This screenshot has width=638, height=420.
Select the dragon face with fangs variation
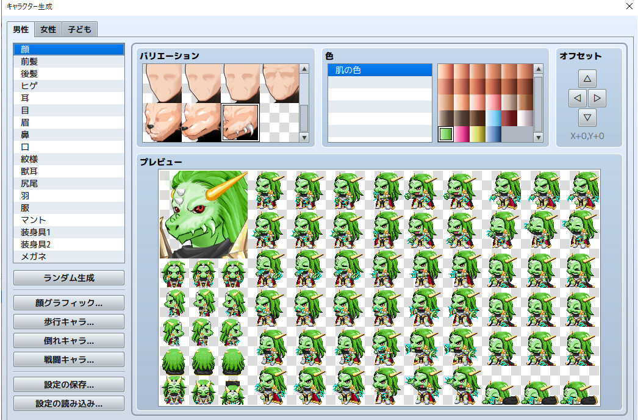click(240, 123)
